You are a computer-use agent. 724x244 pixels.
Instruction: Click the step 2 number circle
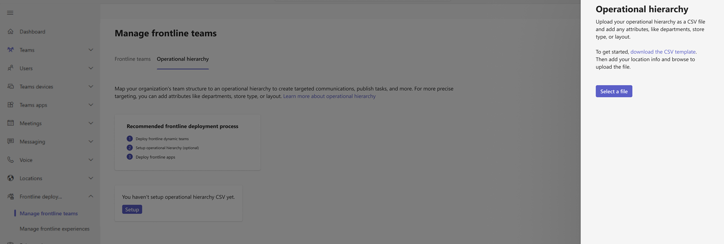tap(130, 148)
